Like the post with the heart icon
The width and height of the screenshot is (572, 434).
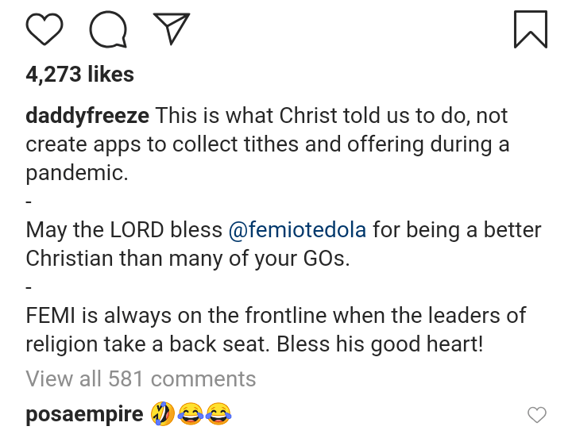(x=44, y=29)
